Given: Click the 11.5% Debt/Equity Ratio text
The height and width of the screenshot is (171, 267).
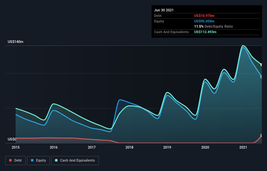Looking at the screenshot, I should pos(214,27).
